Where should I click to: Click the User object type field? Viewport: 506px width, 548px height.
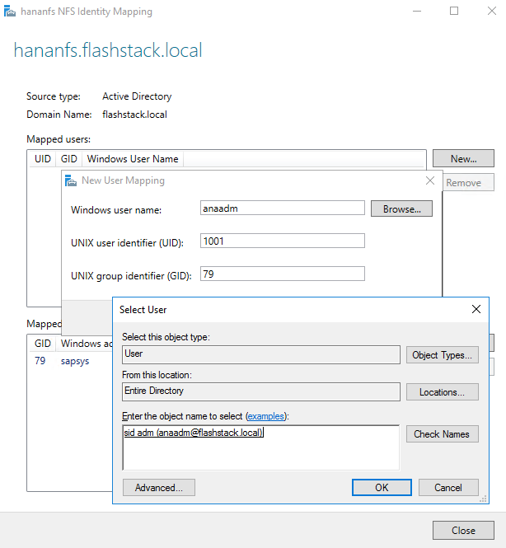tap(261, 354)
